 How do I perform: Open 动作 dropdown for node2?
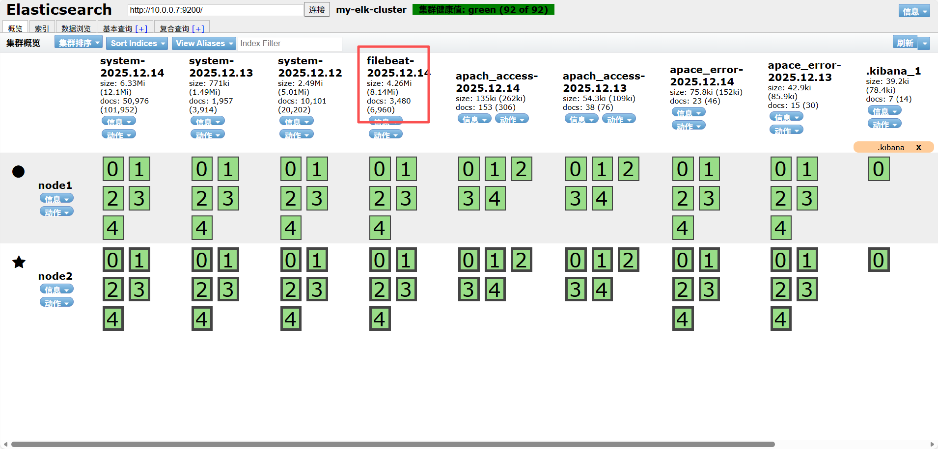[x=57, y=302]
